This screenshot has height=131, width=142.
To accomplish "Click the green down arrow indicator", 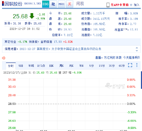I will coord(32,16).
